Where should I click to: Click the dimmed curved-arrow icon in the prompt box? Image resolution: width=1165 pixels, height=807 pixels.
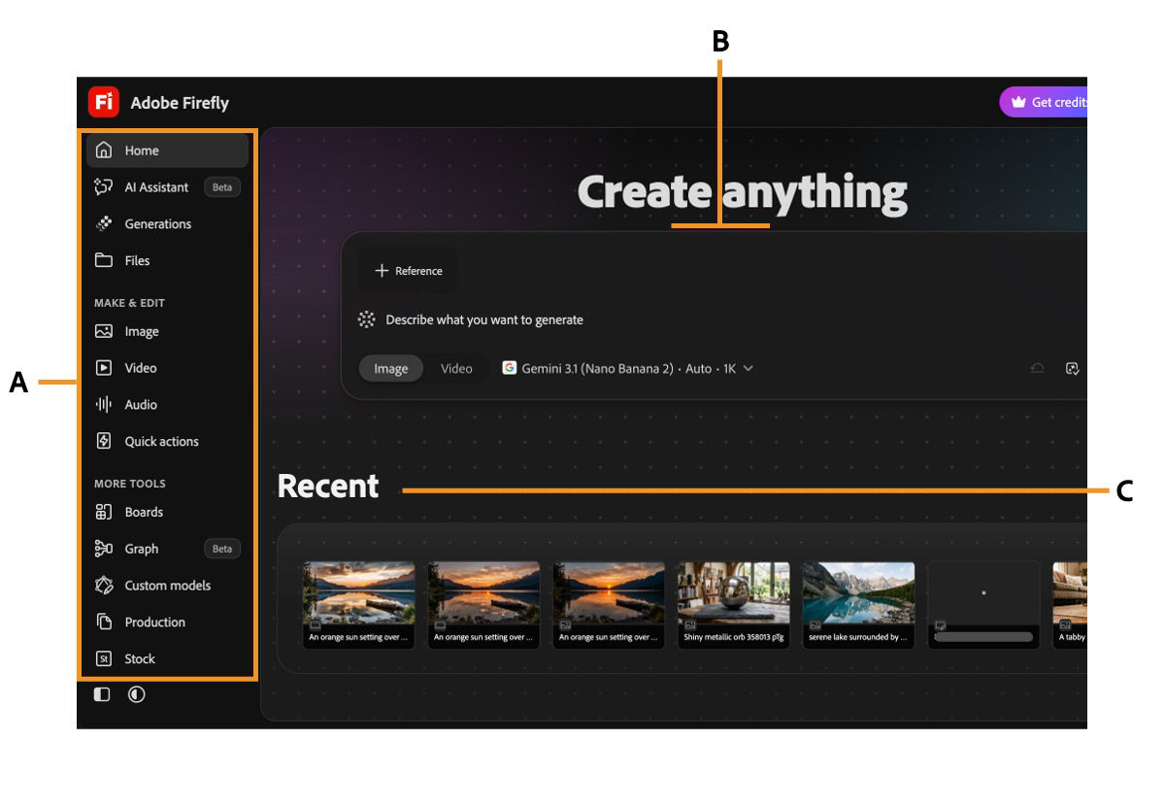coord(1038,369)
